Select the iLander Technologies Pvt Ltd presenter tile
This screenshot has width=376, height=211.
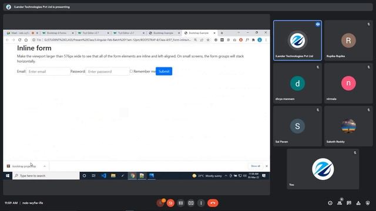297,40
